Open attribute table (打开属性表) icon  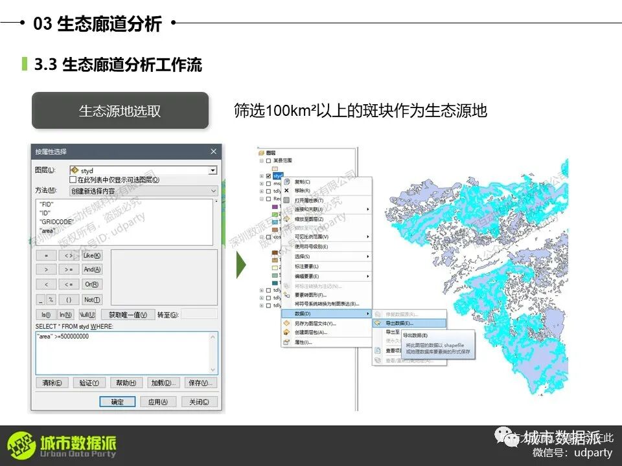[x=286, y=201]
